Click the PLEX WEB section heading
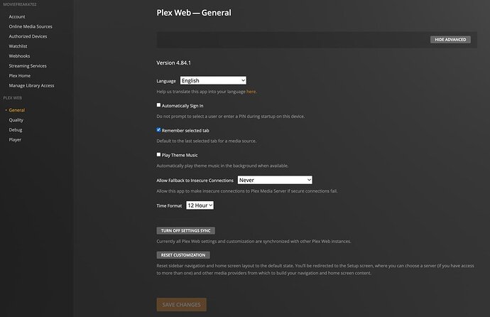Screen dimensions: 490x317 tap(13, 98)
